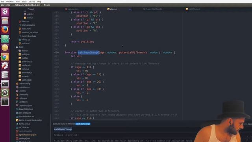Open the Machine menu
This screenshot has width=252, height=142.
click(10, 2)
